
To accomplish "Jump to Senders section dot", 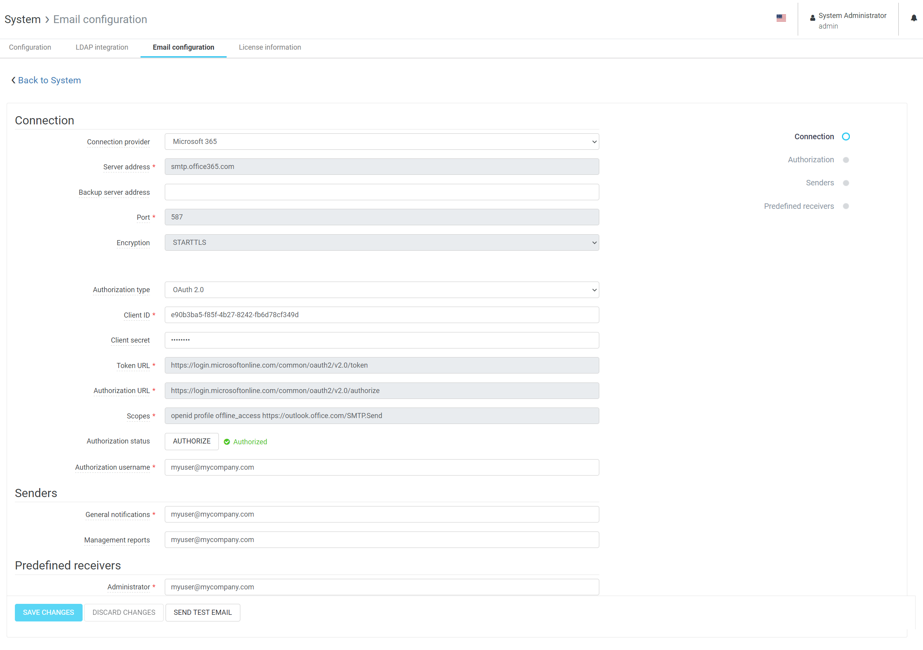I will coord(845,183).
